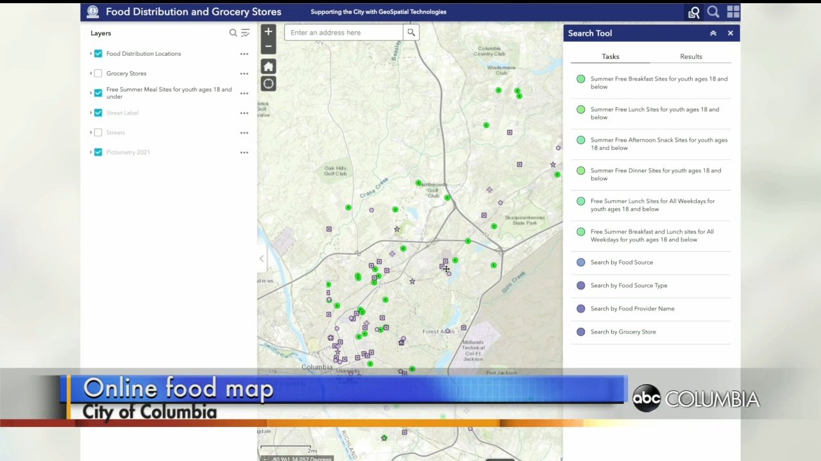This screenshot has width=821, height=461.
Task: Click the Home default extent button
Action: [x=268, y=67]
